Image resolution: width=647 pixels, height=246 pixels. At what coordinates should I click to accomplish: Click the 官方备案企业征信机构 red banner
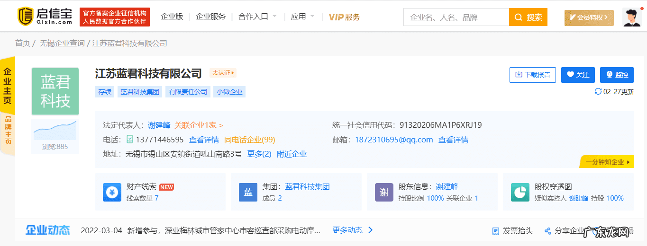pos(116,17)
